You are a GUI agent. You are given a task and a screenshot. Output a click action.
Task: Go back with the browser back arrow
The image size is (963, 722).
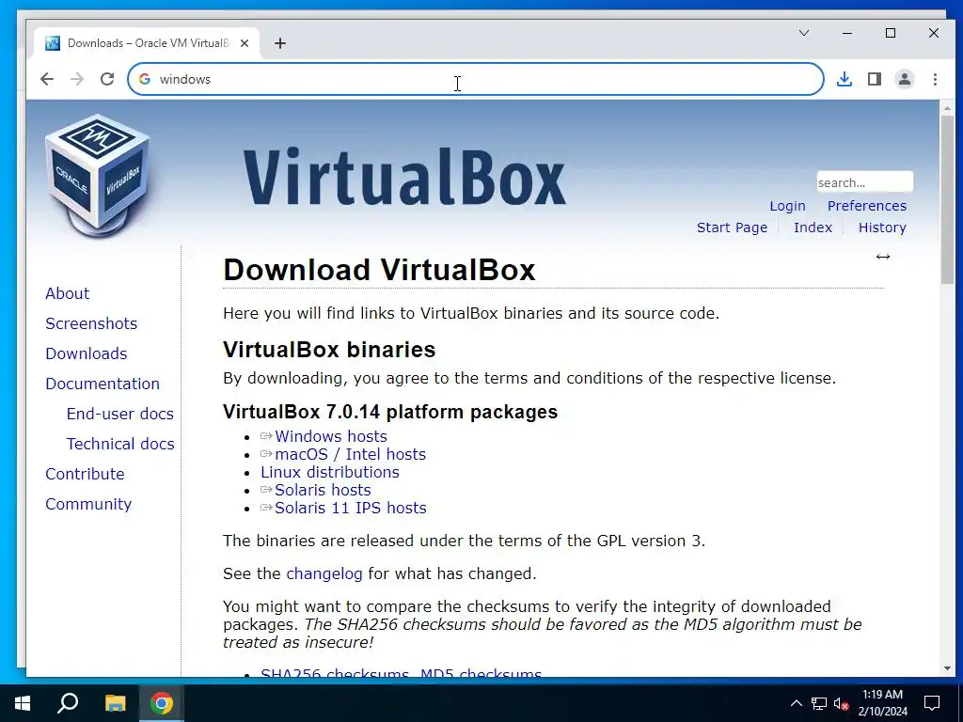click(x=47, y=79)
